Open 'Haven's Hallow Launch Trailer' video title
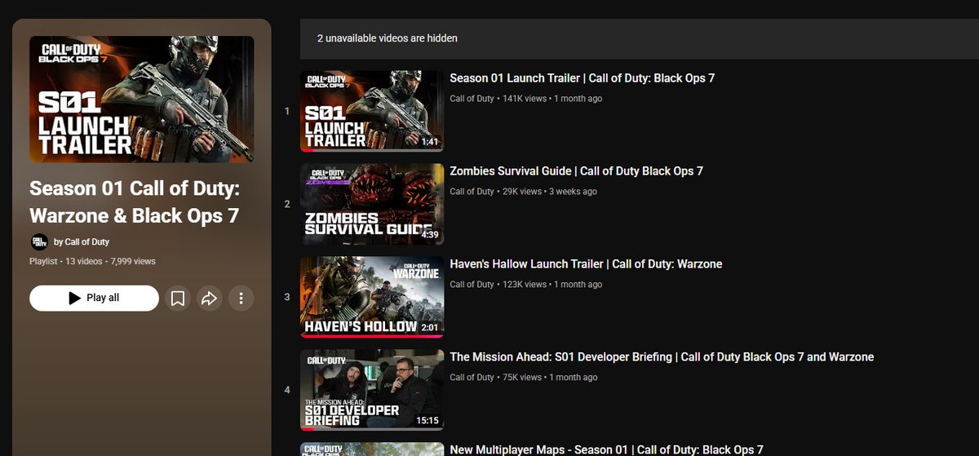979x456 pixels. [586, 264]
